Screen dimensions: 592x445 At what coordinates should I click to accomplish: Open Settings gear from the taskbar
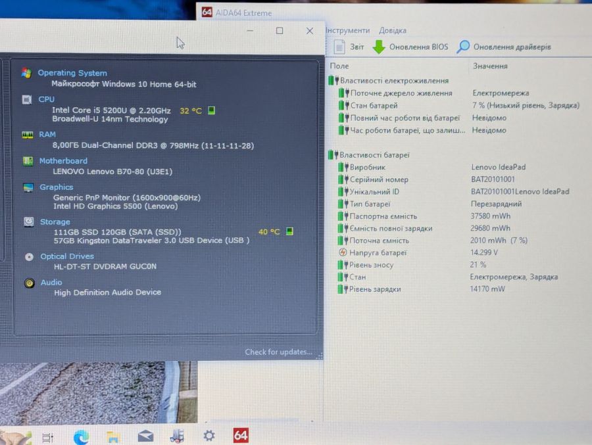pyautogui.click(x=209, y=436)
